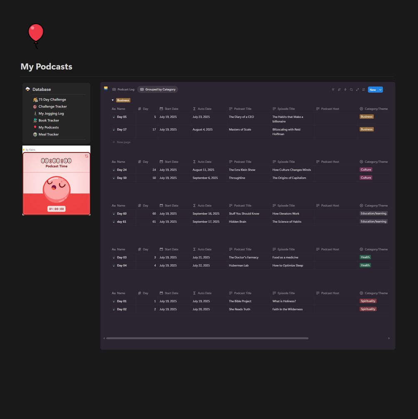Open the view settings sliders icon
418x419 pixels.
coord(364,90)
